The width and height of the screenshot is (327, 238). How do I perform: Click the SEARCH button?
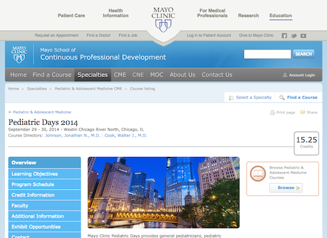(x=303, y=54)
